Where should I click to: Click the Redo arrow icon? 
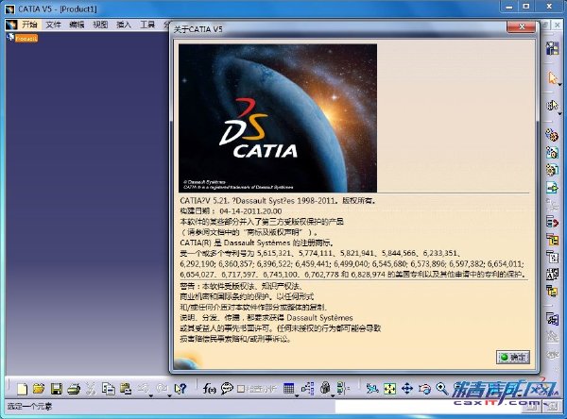coord(162,388)
